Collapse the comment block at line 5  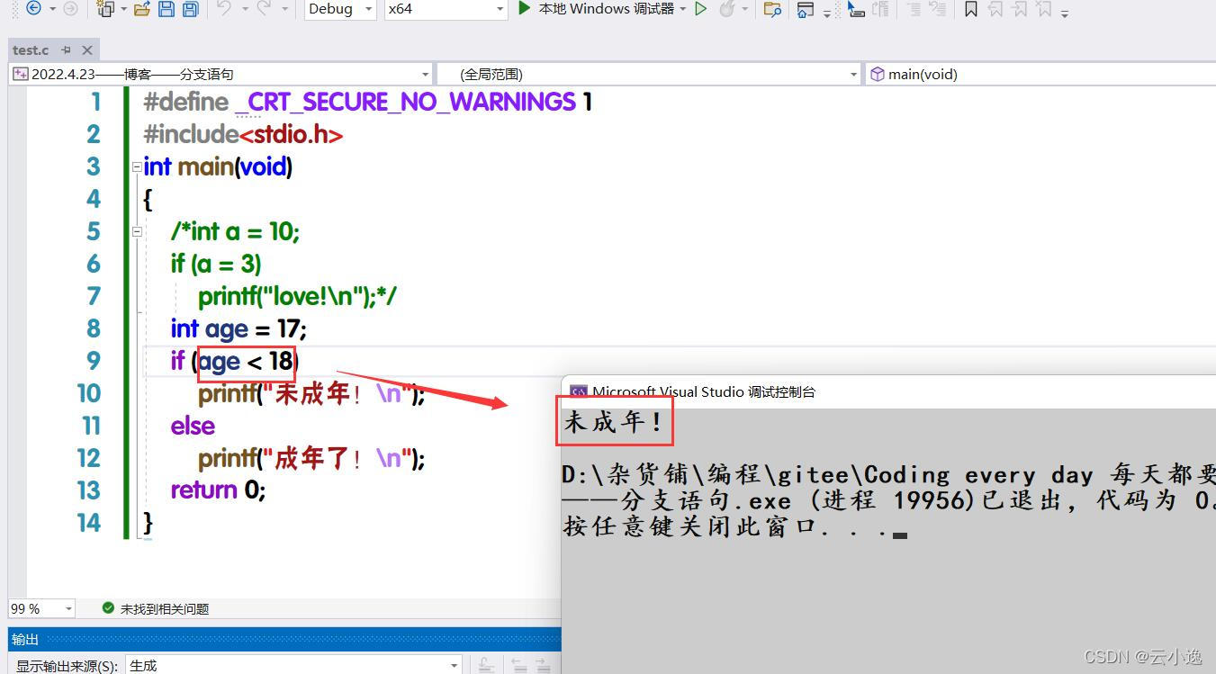point(137,231)
